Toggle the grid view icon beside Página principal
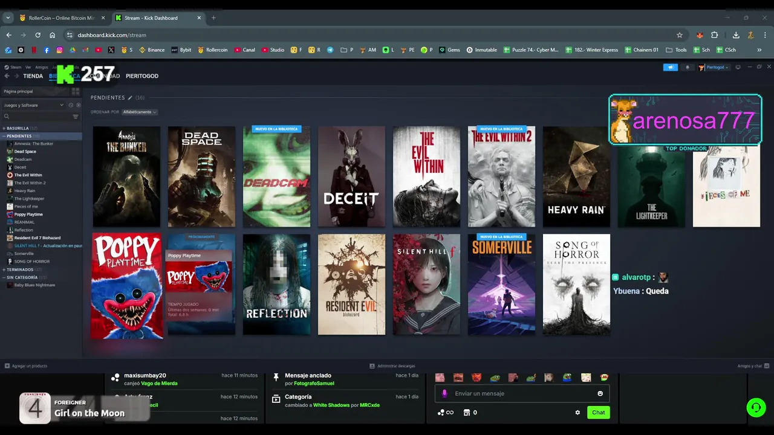Screen dimensions: 774x435 (76, 91)
